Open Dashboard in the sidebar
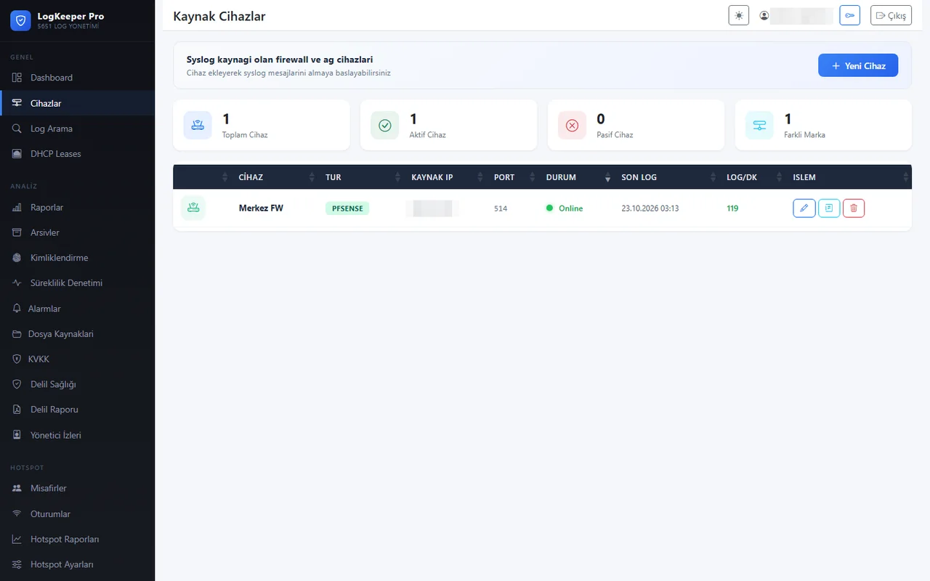930x581 pixels. [x=77, y=78]
